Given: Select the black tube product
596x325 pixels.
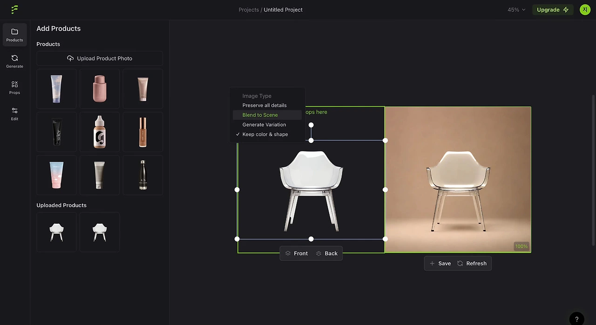Looking at the screenshot, I should coord(56,132).
